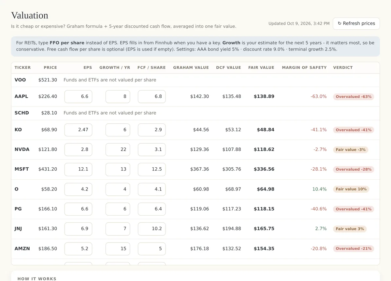Click the AAPL fair value $138.89
Screen dimensions: 391x281
(x=264, y=97)
